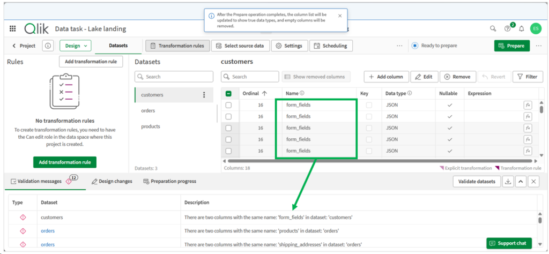The width and height of the screenshot is (549, 254).
Task: Open the Validation messages tab
Action: tap(44, 181)
